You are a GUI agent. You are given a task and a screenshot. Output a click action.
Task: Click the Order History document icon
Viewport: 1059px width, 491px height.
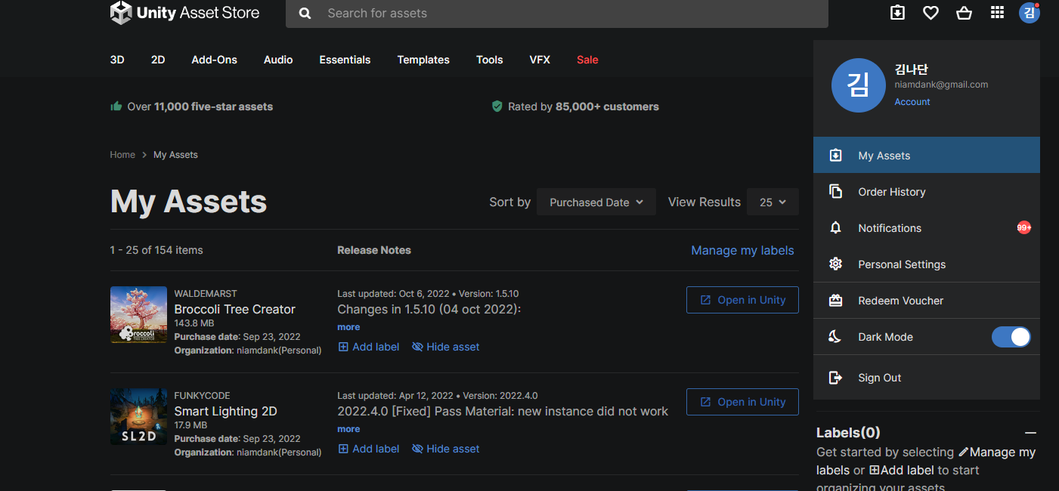pyautogui.click(x=835, y=191)
